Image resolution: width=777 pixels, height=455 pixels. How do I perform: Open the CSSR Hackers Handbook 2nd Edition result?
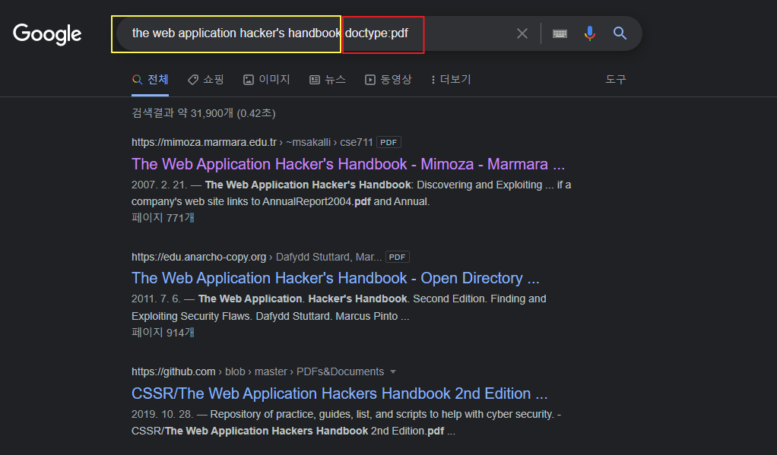coord(339,393)
